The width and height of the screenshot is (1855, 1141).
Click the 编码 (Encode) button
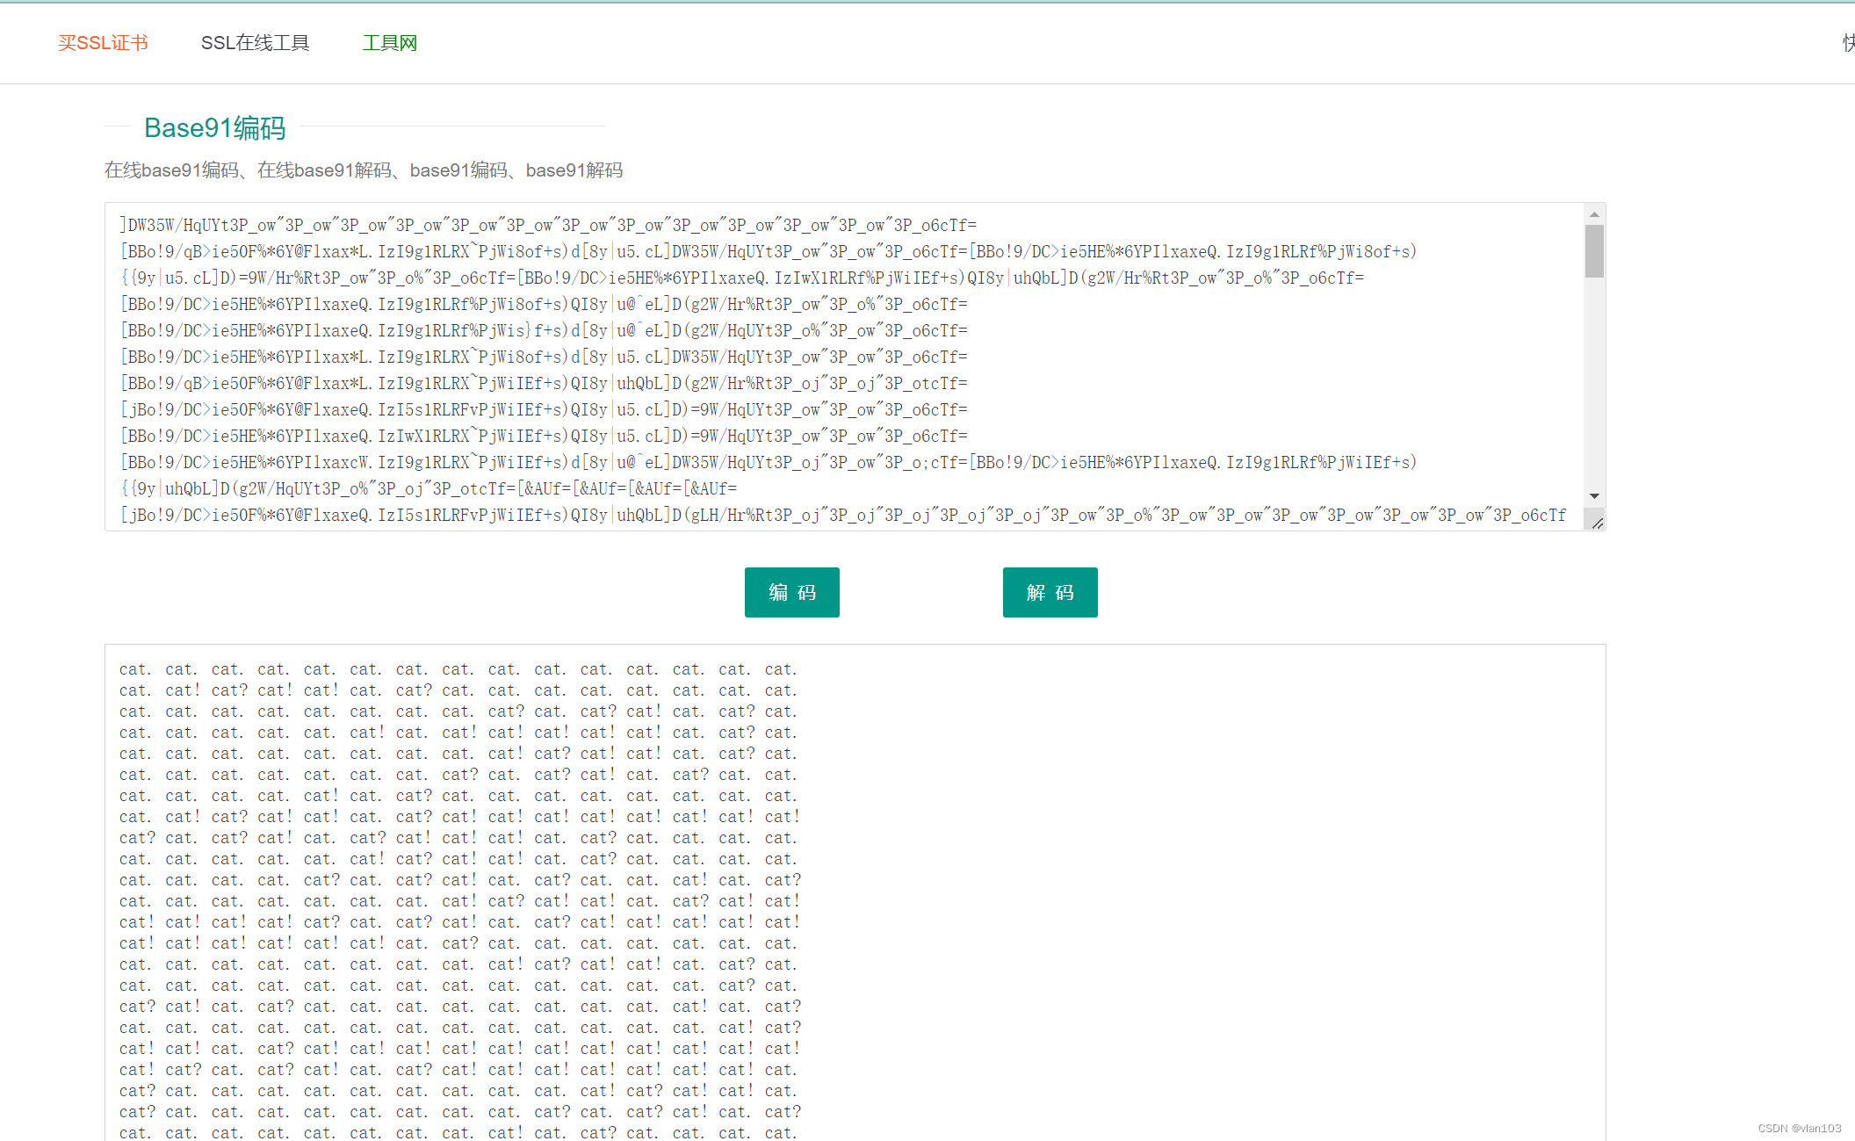791,592
